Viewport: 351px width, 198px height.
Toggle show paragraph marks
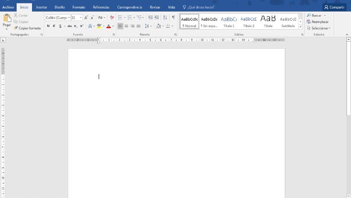click(x=173, y=18)
